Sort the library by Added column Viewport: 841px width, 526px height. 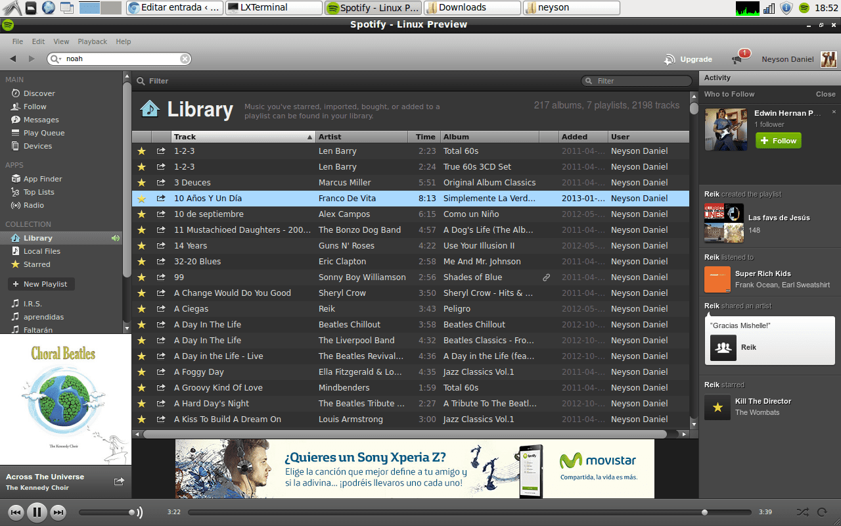pyautogui.click(x=583, y=137)
